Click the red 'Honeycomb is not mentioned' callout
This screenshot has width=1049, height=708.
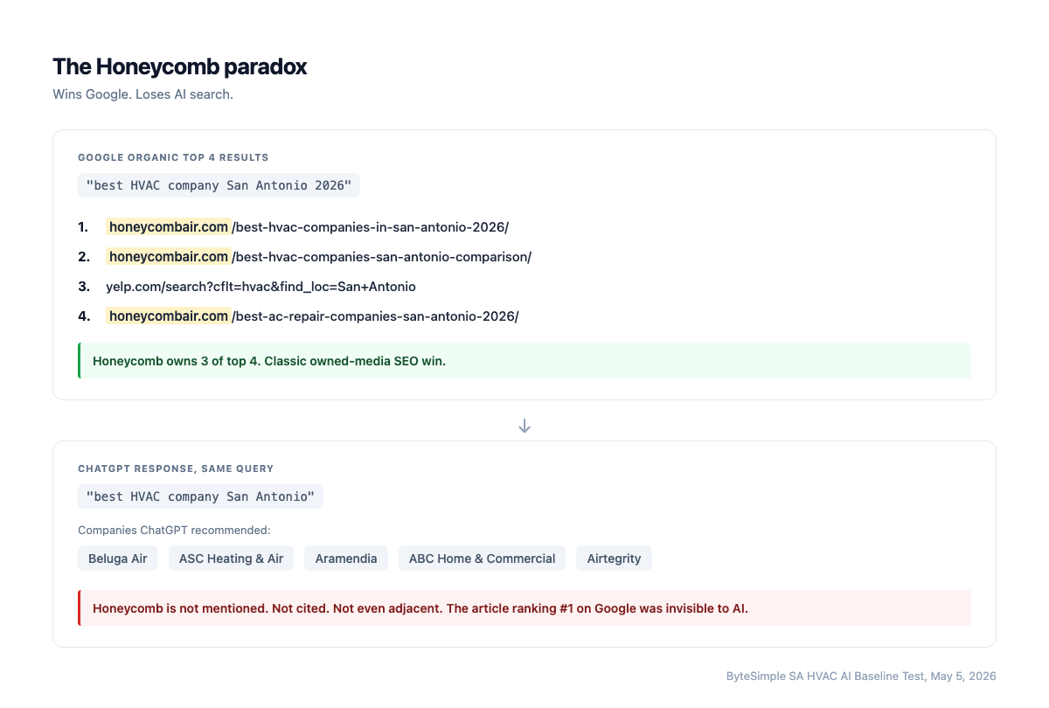point(524,608)
